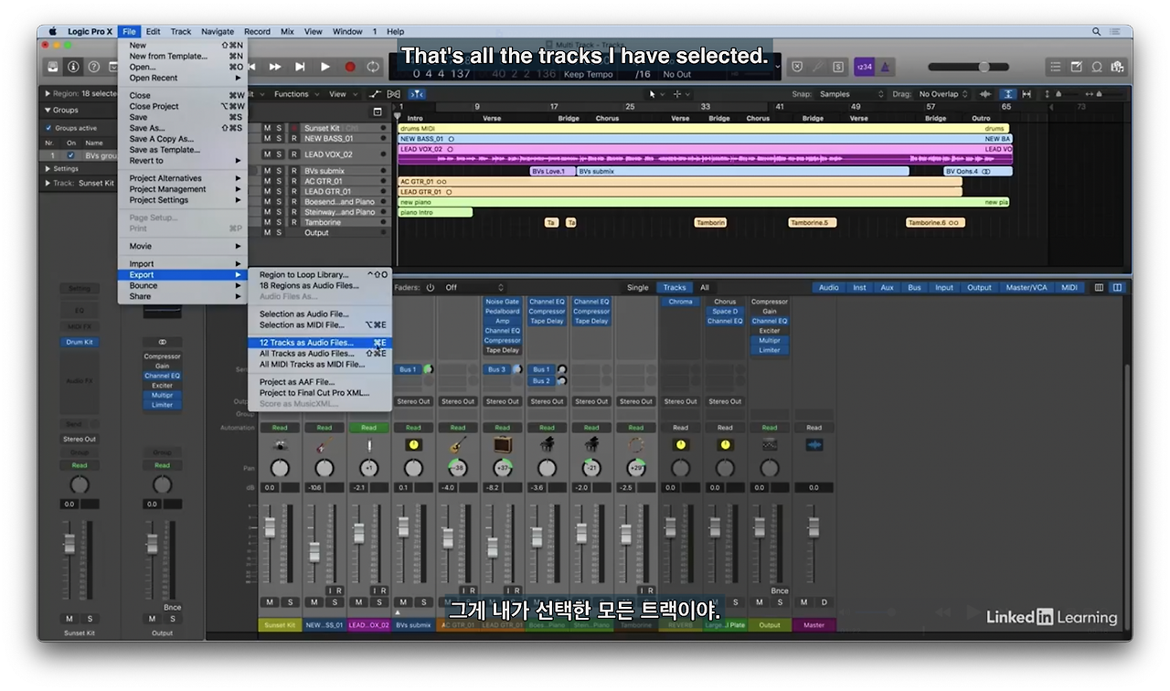Filter mixer by Inst channels

[859, 288]
